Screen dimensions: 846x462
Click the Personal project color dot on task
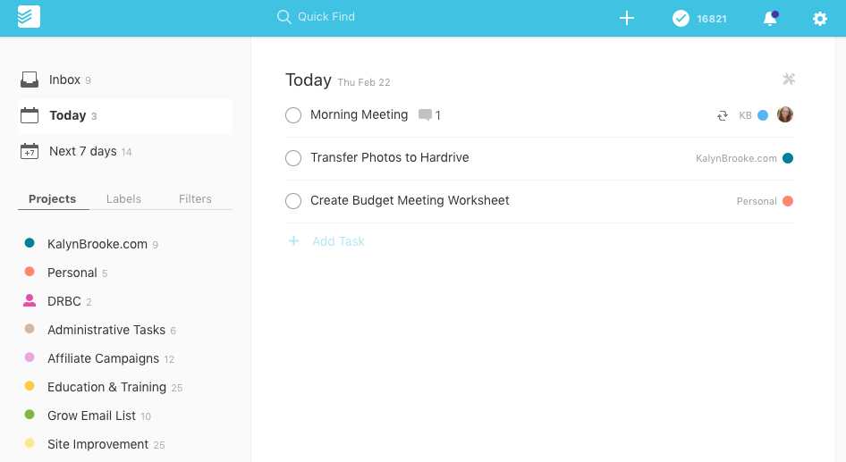click(788, 201)
